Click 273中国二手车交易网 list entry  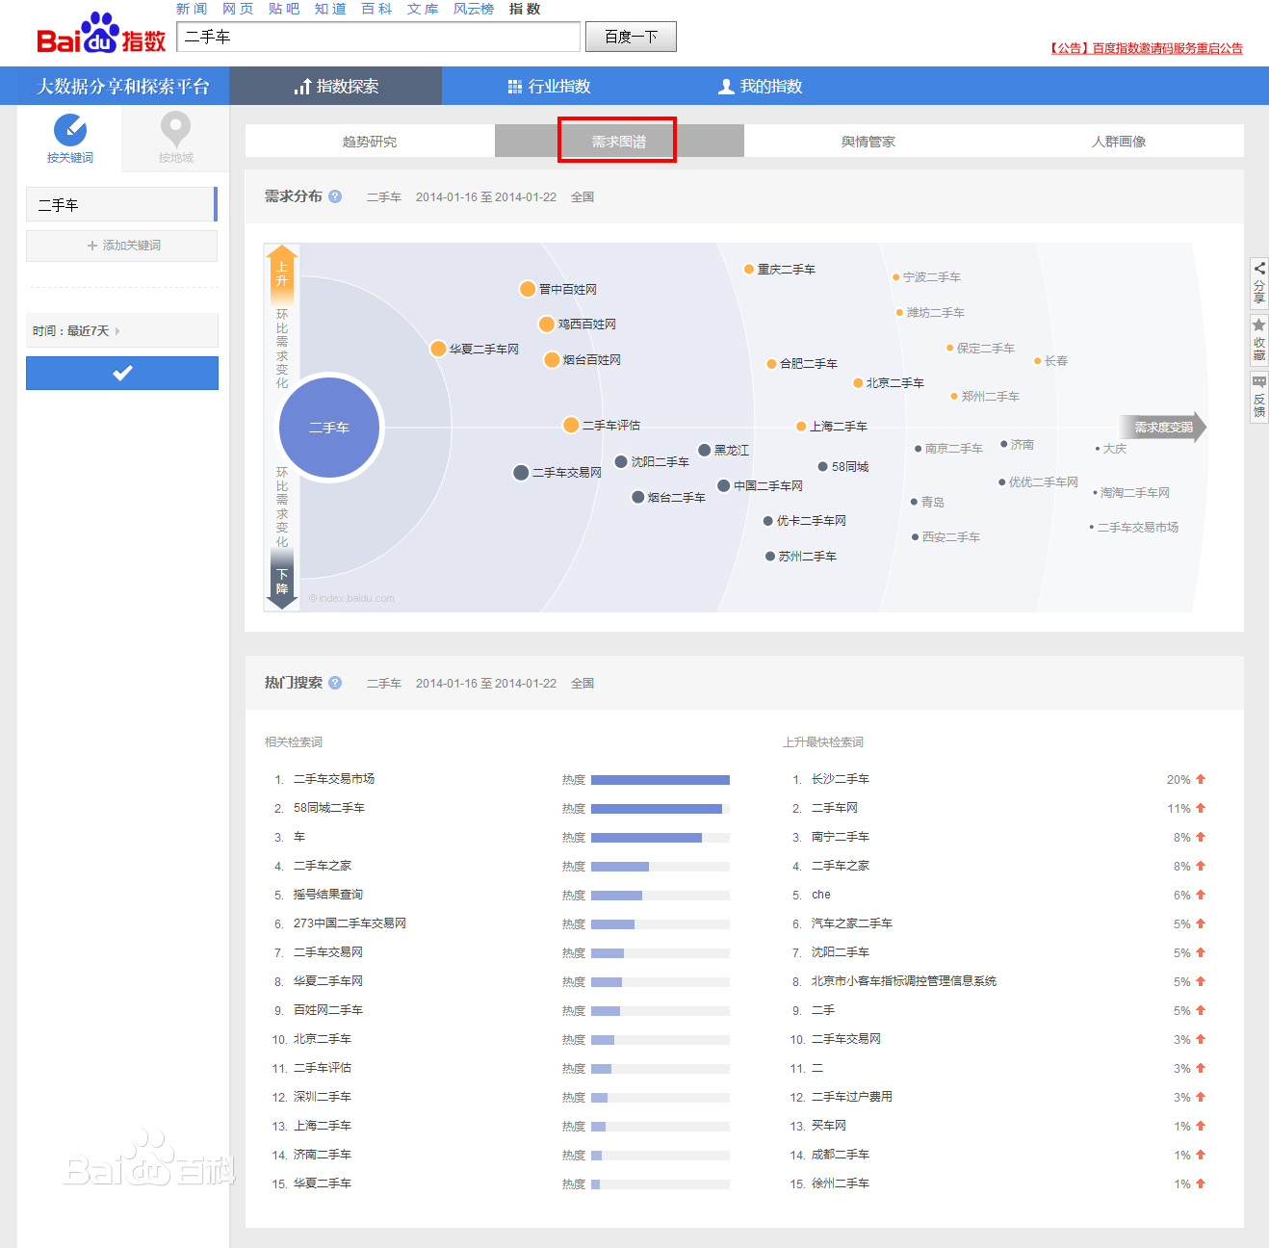coord(350,923)
